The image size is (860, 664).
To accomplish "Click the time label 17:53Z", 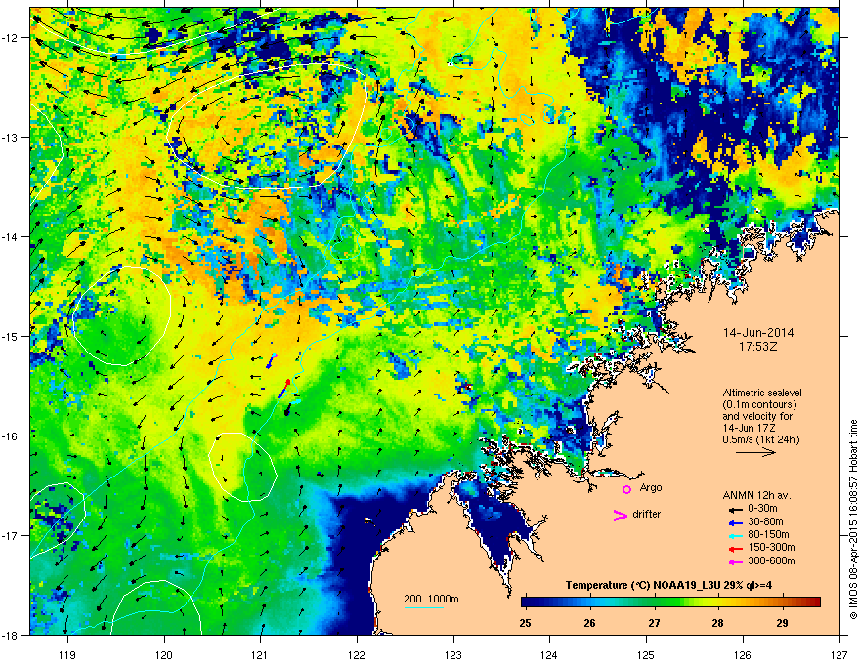I will (758, 347).
